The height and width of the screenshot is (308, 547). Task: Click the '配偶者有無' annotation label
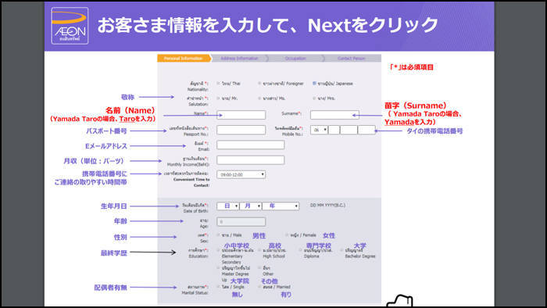pos(111,288)
